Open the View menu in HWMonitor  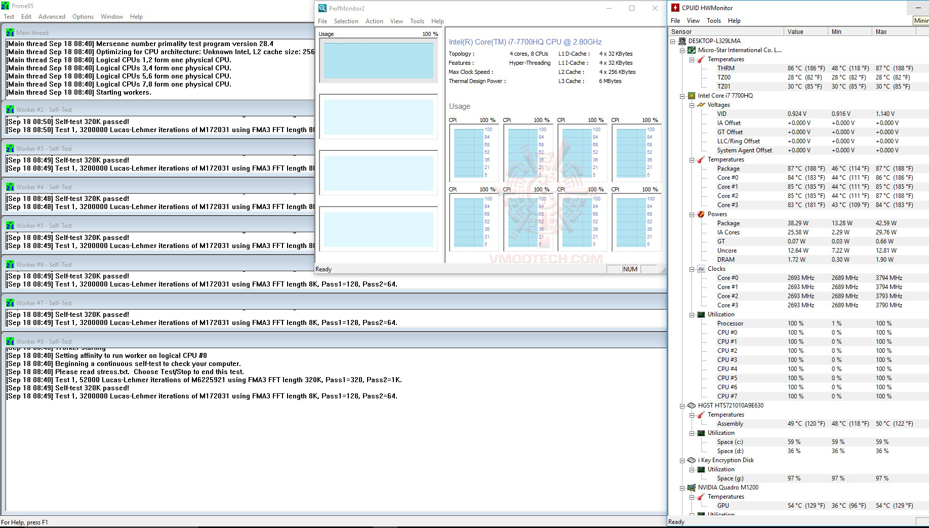693,21
